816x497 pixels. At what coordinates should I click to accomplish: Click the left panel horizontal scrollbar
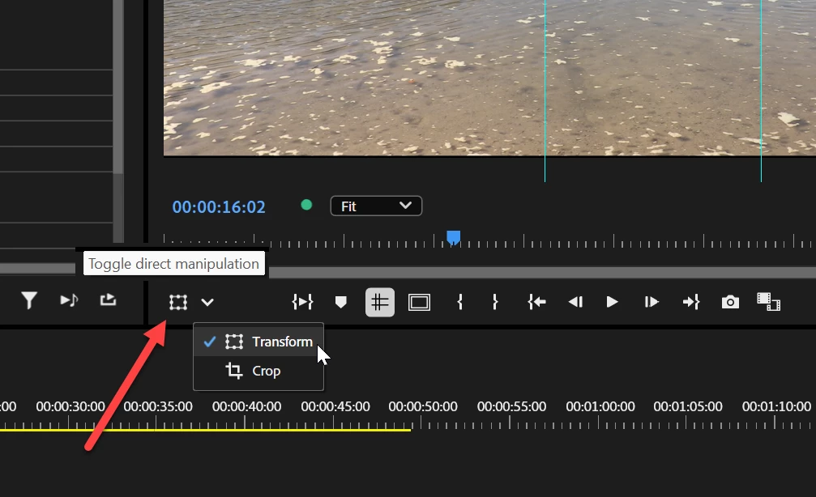pyautogui.click(x=37, y=268)
